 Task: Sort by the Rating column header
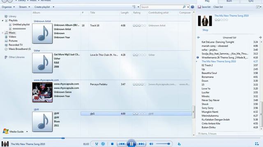tap(137, 13)
